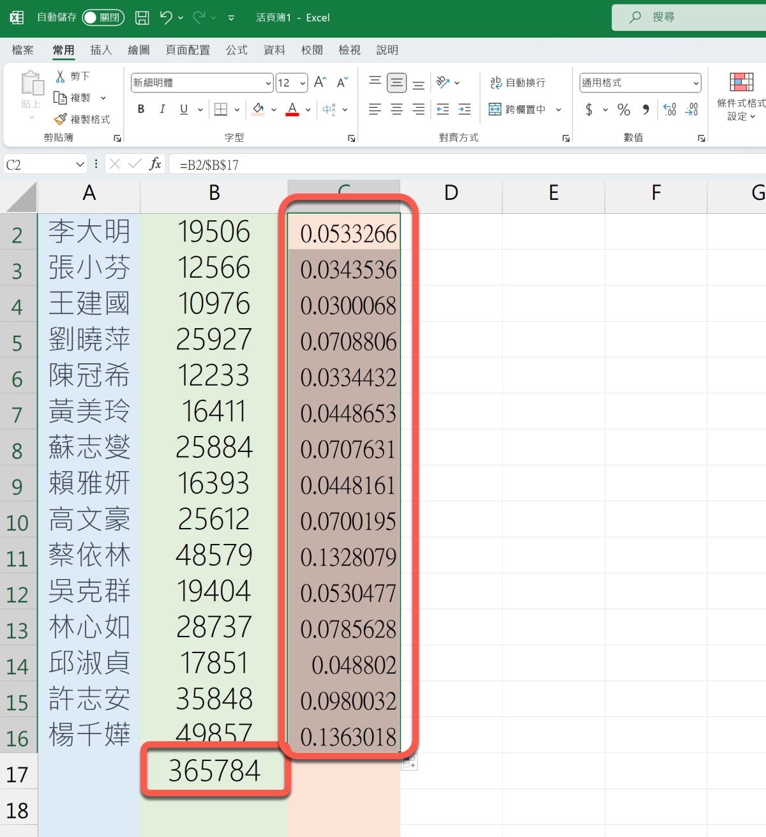
Task: Click the Percent Style button
Action: 624,110
